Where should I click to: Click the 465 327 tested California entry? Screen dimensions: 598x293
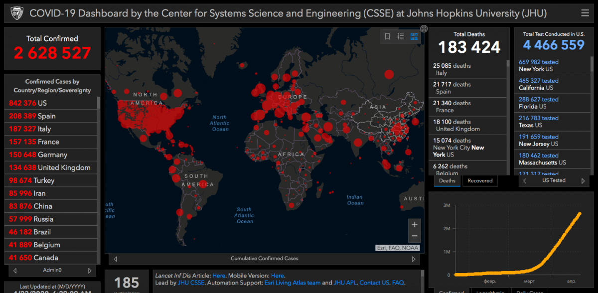pos(552,84)
